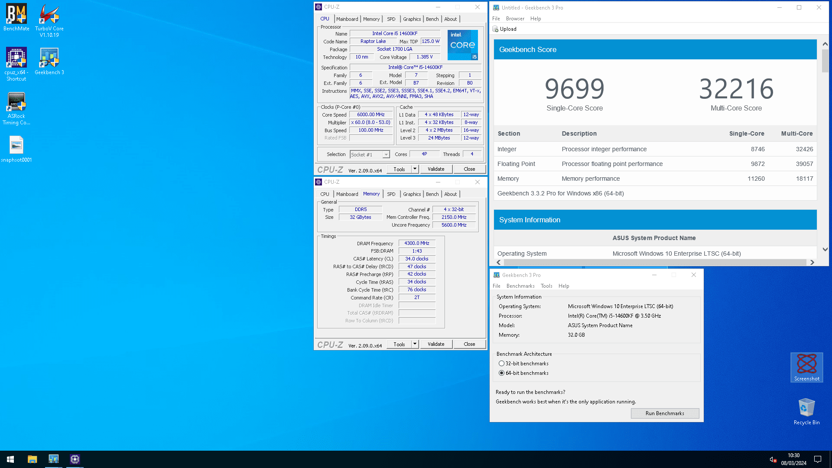Click the Core Voltage 1.385 V value
This screenshot has height=468, width=832.
point(424,57)
